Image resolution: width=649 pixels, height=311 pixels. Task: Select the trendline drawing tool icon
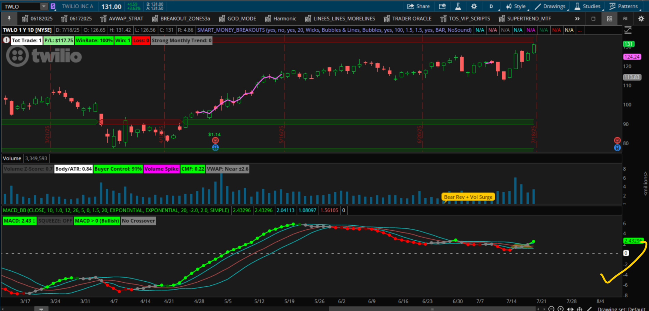click(589, 309)
